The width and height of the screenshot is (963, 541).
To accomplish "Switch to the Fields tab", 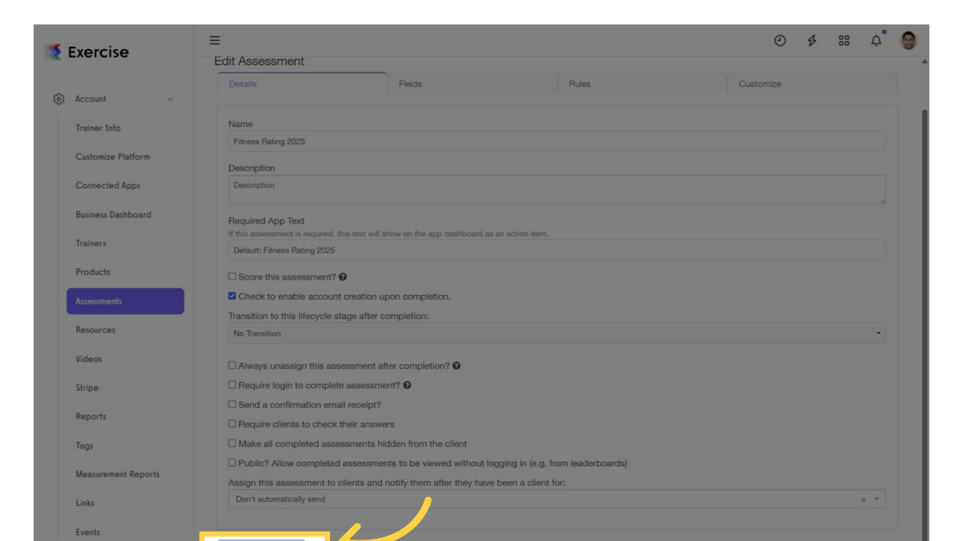I will pos(472,84).
